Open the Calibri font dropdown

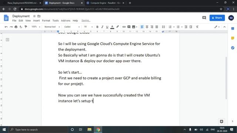[x=72, y=27]
